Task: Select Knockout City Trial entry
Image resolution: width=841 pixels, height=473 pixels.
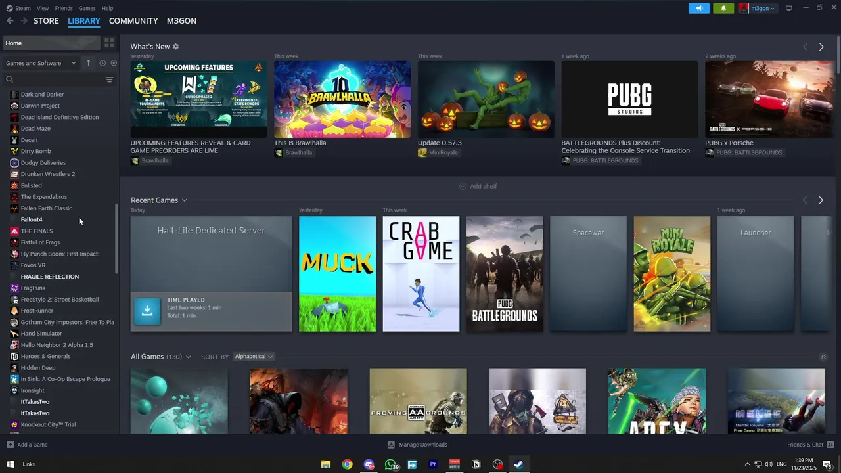Action: click(48, 424)
